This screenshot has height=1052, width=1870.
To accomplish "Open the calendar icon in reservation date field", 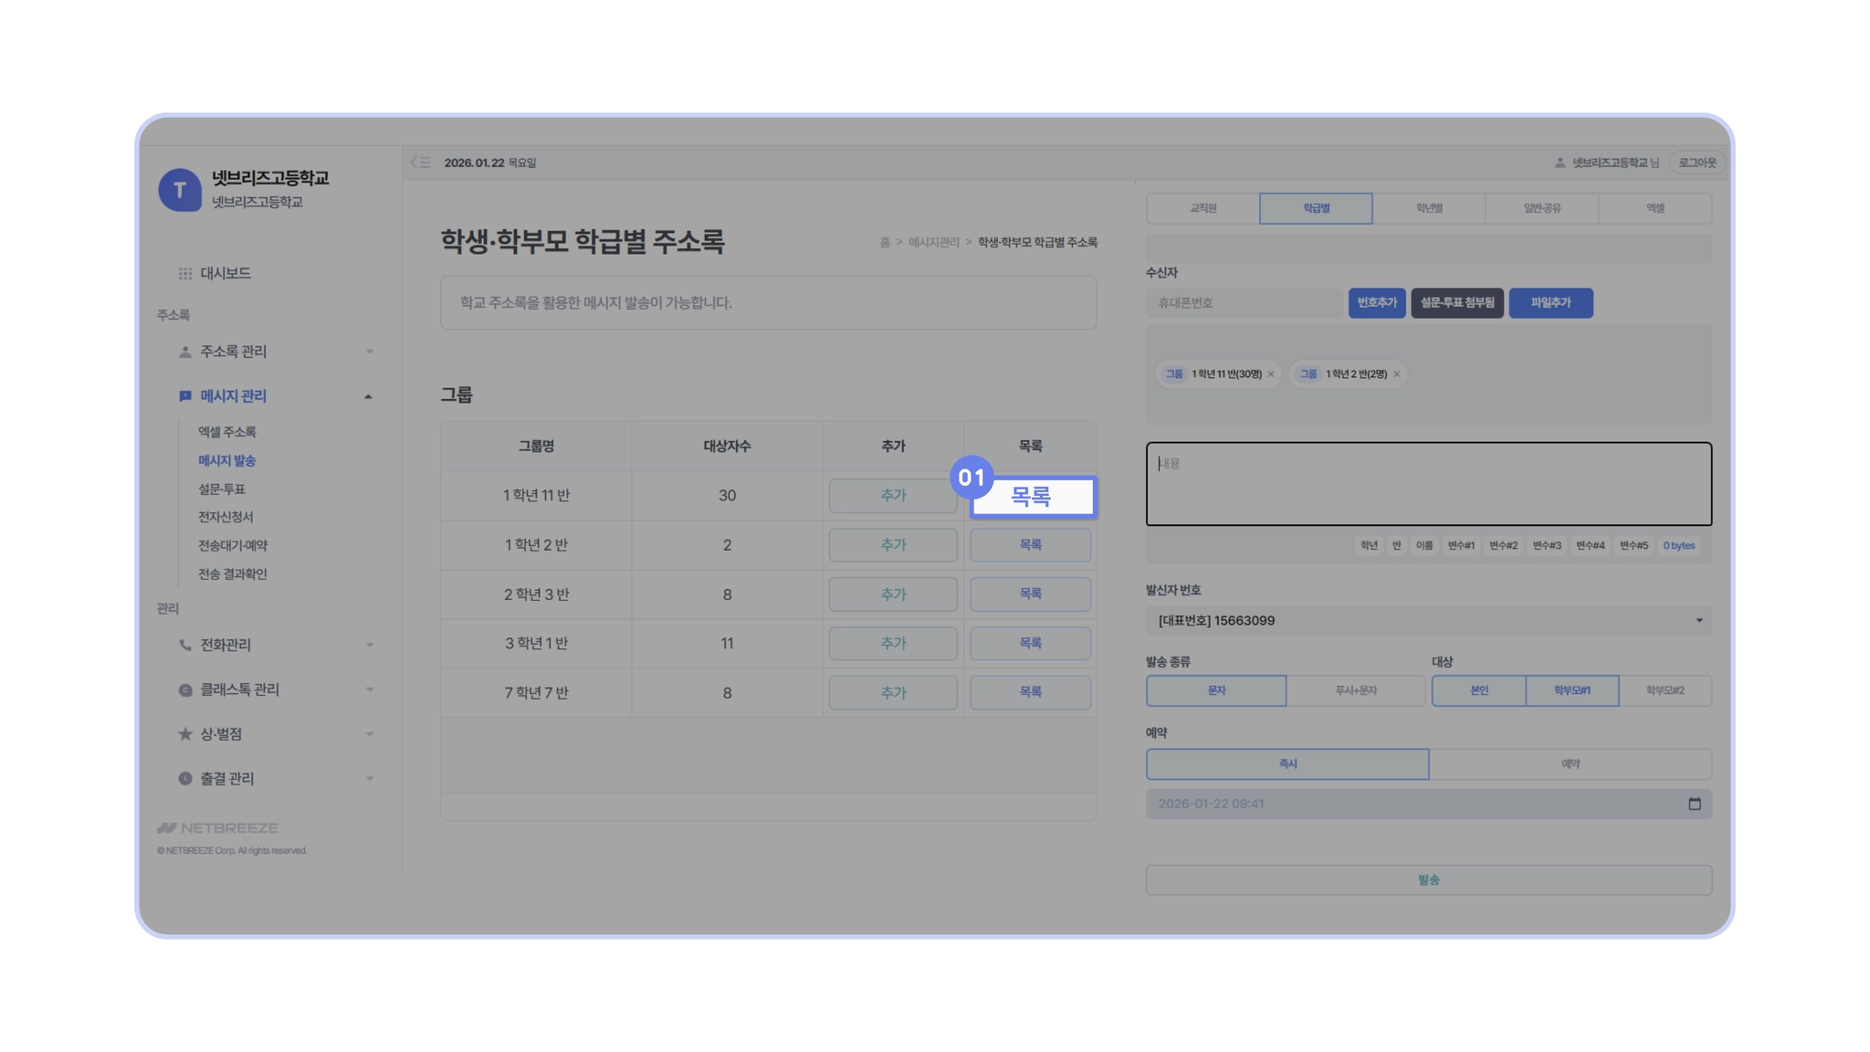I will pos(1694,805).
